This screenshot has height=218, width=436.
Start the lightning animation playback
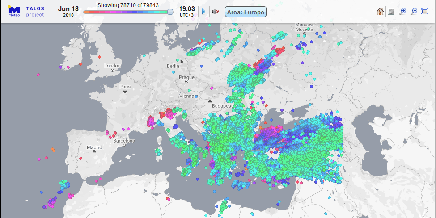pyautogui.click(x=204, y=12)
